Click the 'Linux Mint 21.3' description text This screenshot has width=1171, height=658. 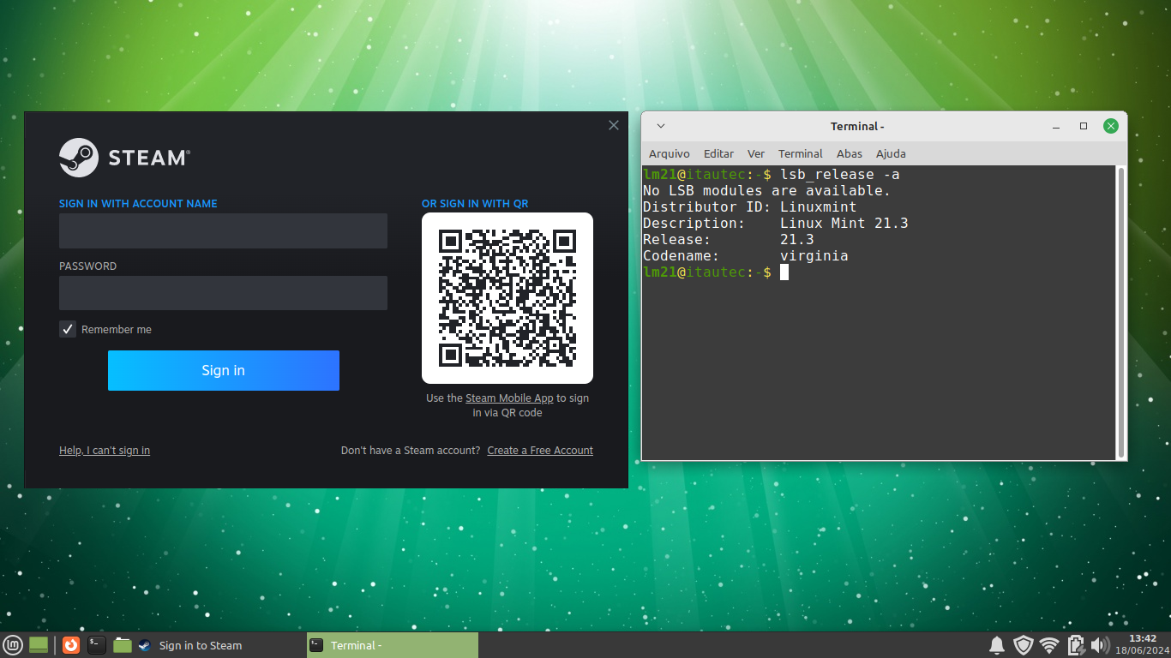click(x=844, y=224)
